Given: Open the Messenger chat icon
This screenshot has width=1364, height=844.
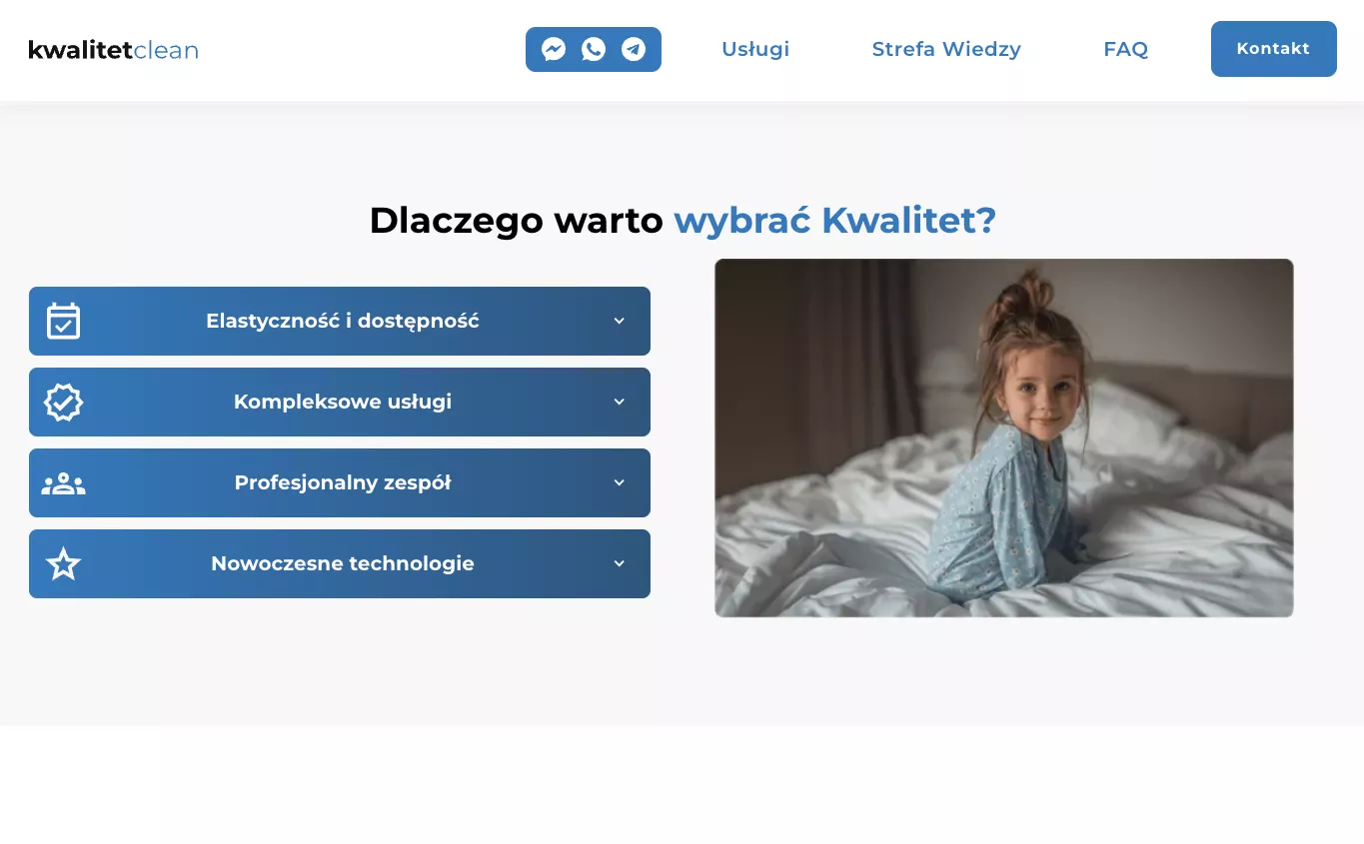Looking at the screenshot, I should point(554,49).
